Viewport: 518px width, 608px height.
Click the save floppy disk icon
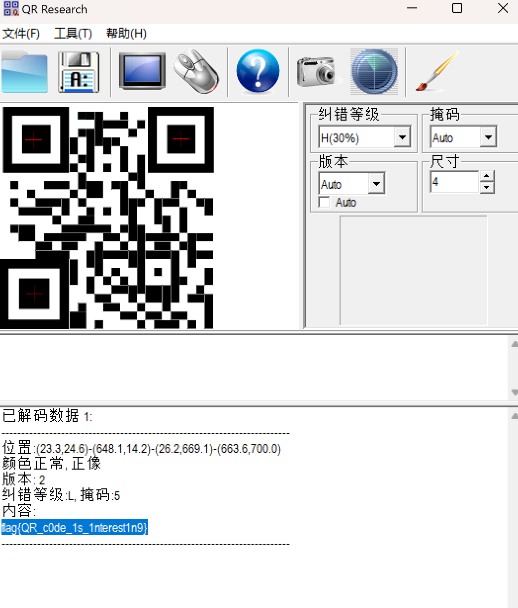tap(79, 72)
